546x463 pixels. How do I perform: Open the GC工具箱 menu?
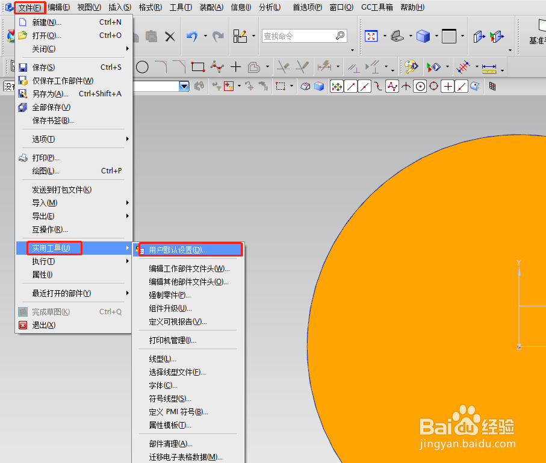coord(377,7)
